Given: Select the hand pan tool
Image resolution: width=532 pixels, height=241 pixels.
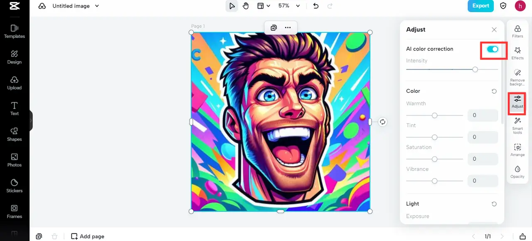Looking at the screenshot, I should (246, 6).
